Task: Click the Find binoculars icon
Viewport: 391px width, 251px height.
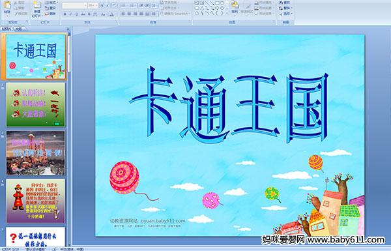Action: click(281, 3)
